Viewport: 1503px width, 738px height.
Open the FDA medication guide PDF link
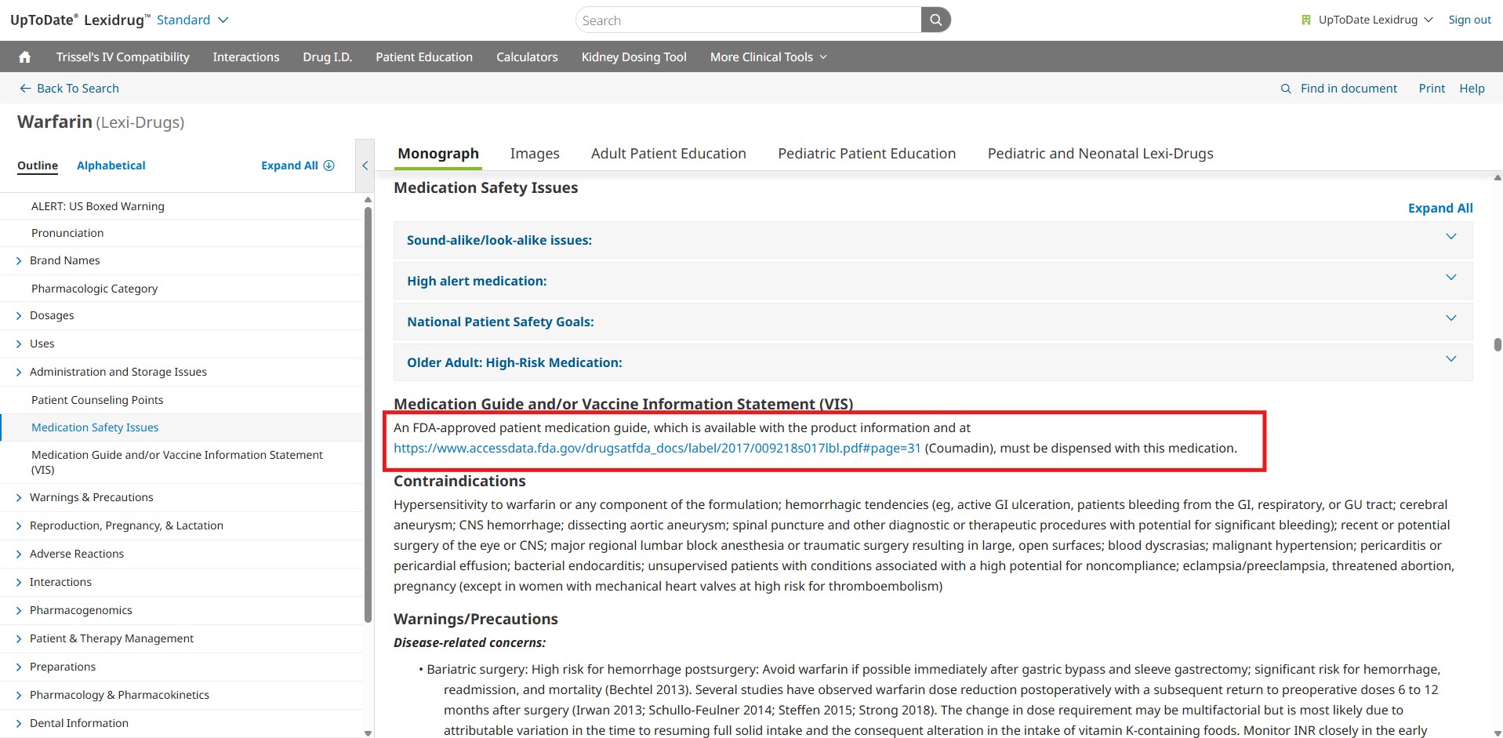coord(656,448)
